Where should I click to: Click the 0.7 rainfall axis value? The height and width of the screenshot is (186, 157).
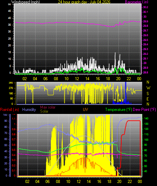(14, 139)
